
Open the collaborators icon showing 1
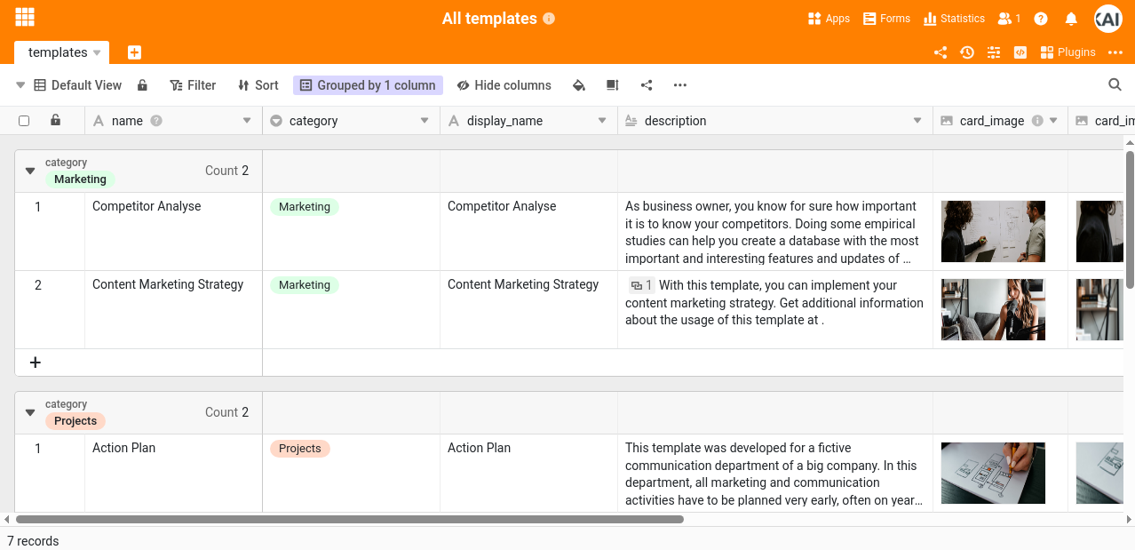coord(1009,19)
